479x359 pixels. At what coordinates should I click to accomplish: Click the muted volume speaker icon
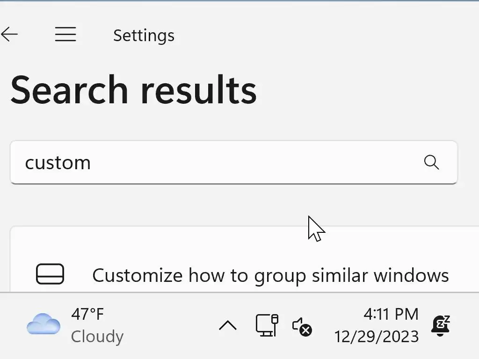pos(302,326)
